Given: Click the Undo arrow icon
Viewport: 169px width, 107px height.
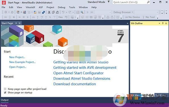Looking at the screenshot, I should click(x=63, y=12).
